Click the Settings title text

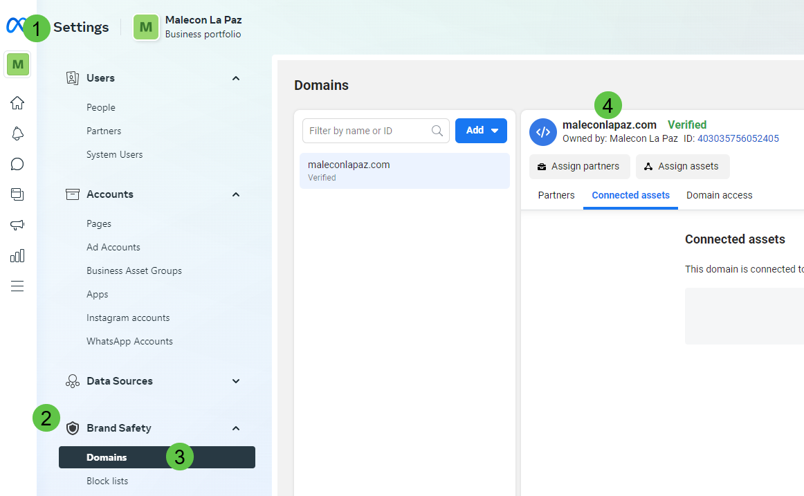tap(81, 27)
